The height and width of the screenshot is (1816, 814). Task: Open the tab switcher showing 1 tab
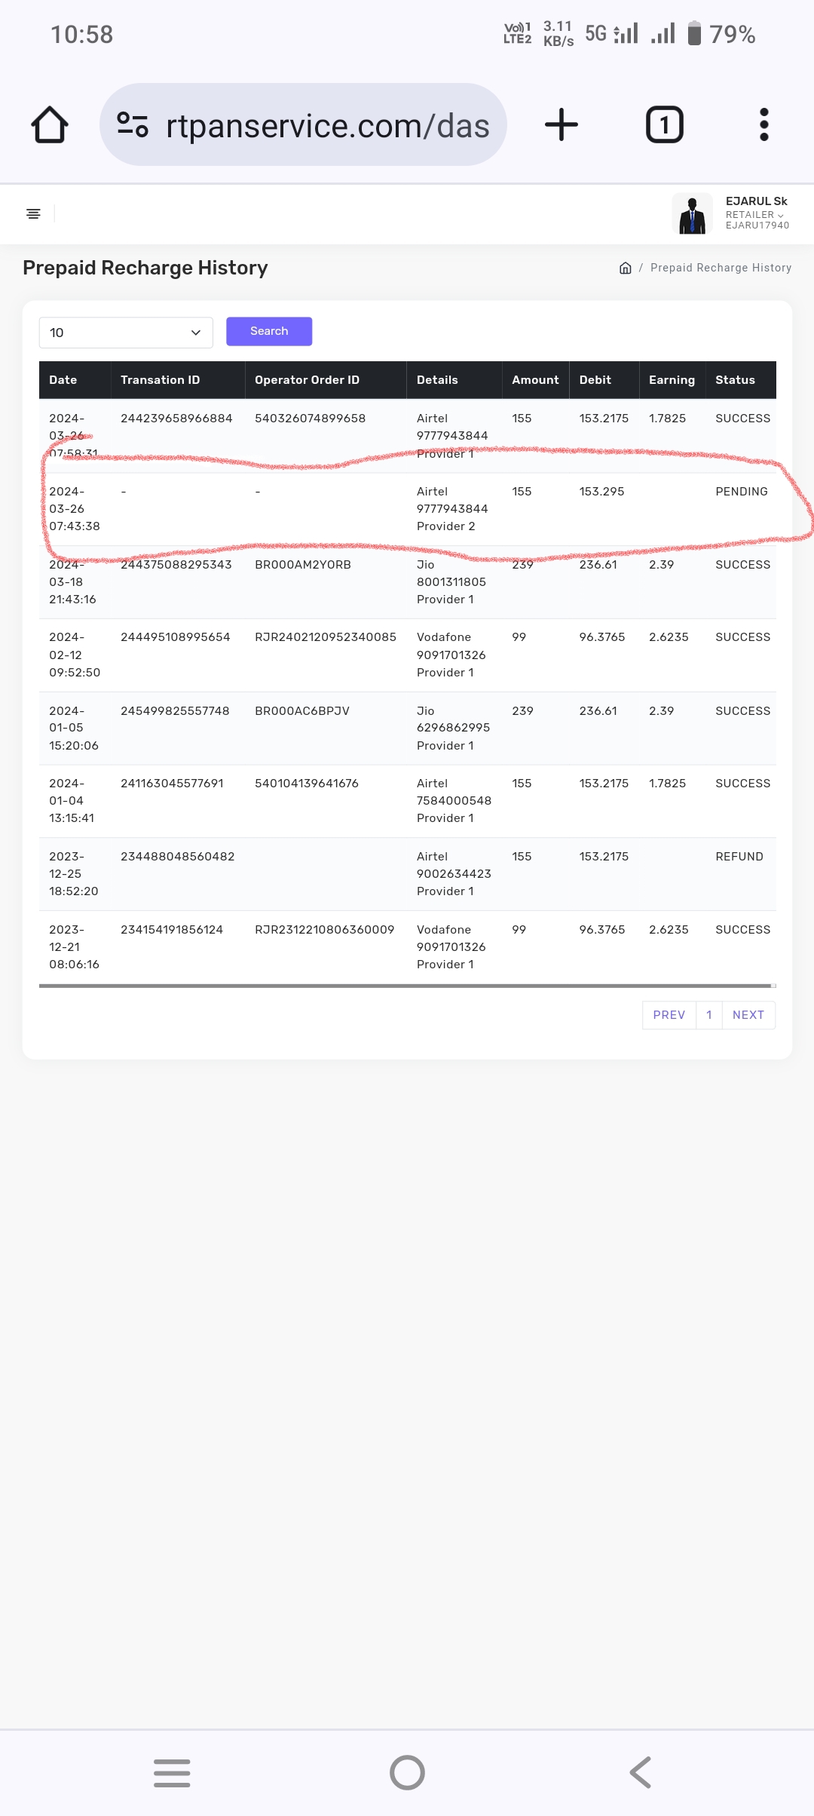[664, 124]
